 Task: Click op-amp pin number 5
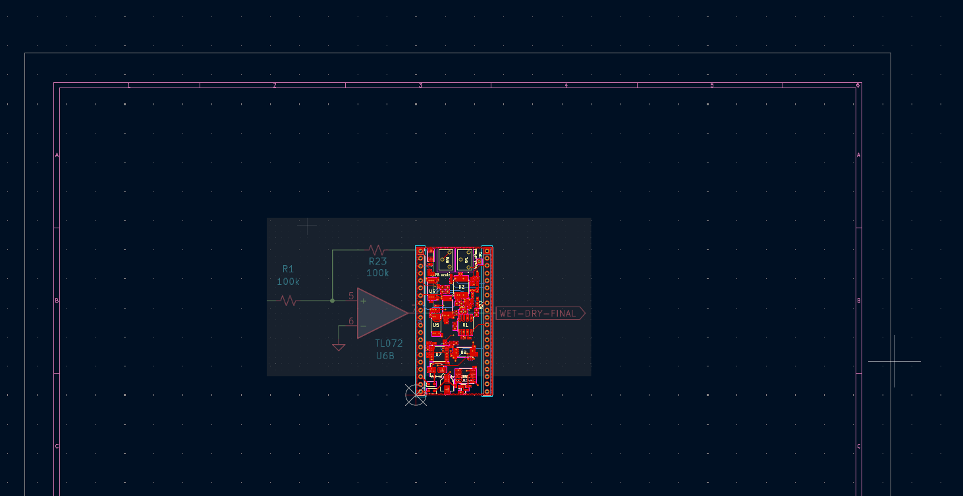click(x=351, y=296)
